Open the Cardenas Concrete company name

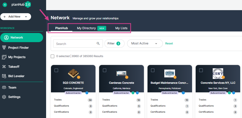[x=122, y=83]
